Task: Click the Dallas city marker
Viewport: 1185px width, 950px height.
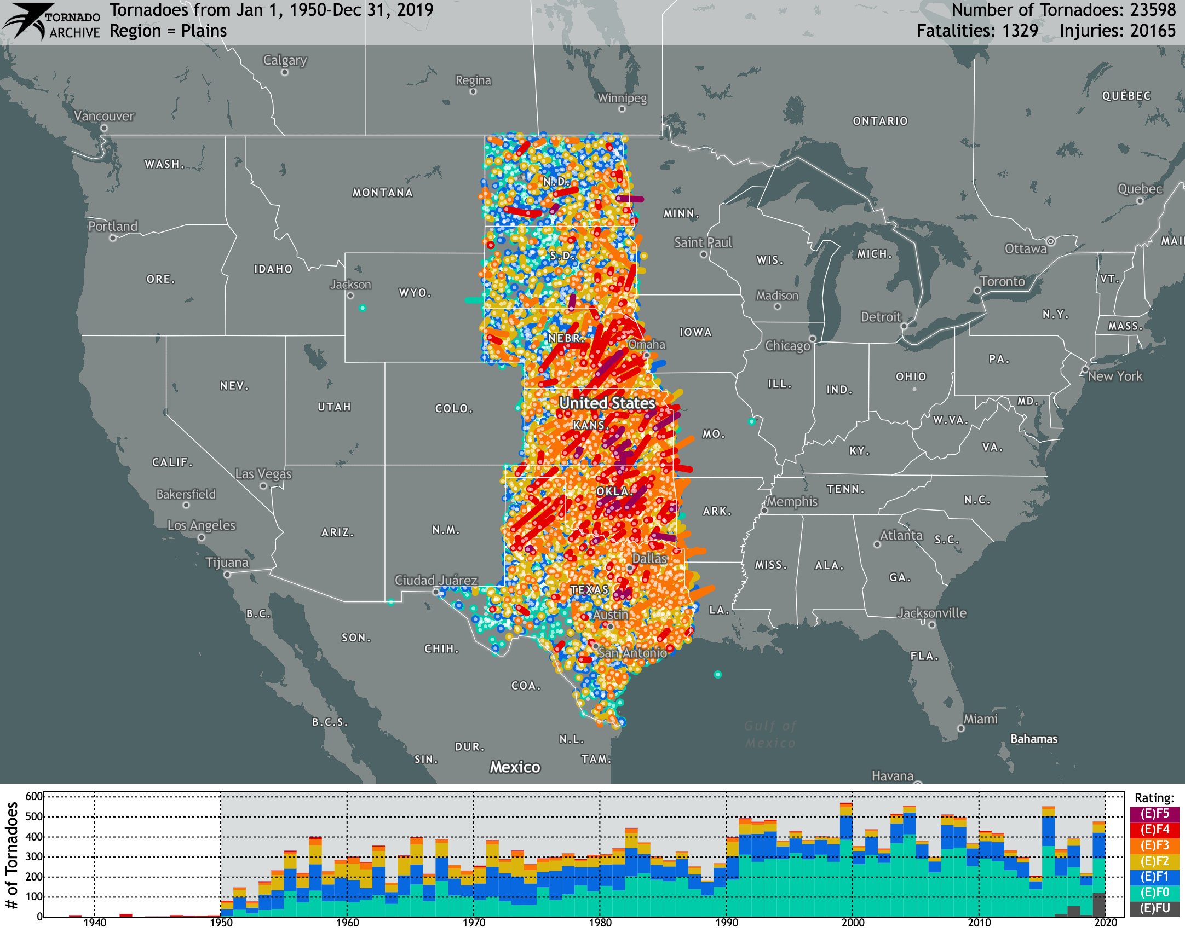Action: [630, 568]
